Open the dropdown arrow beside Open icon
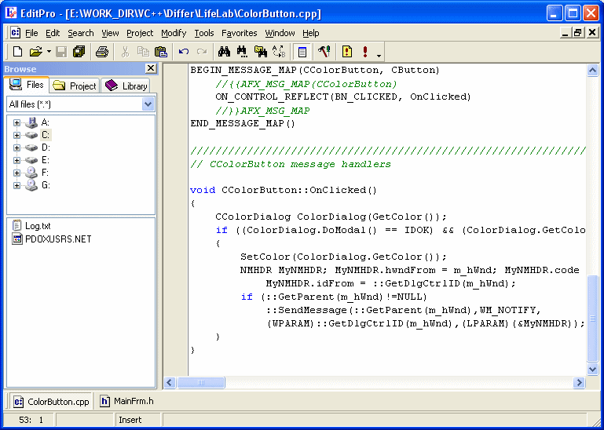The width and height of the screenshot is (604, 430). 49,53
